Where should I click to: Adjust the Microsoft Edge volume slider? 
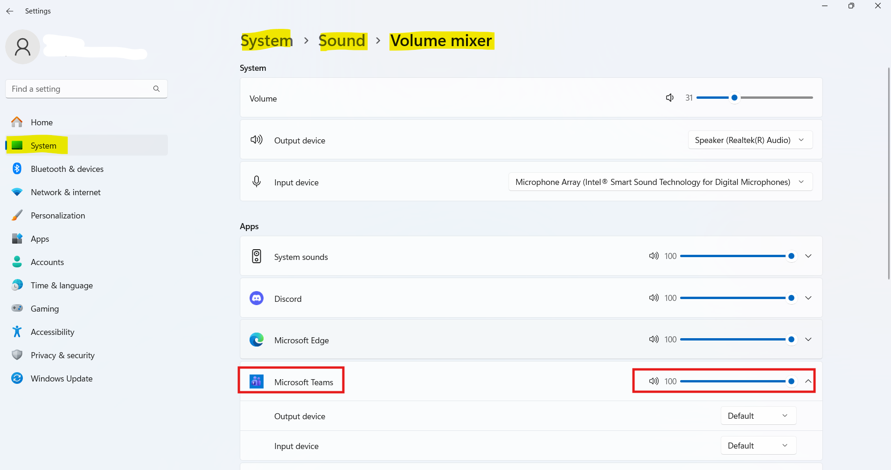tap(738, 339)
